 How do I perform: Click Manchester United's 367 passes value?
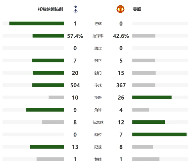121,85
